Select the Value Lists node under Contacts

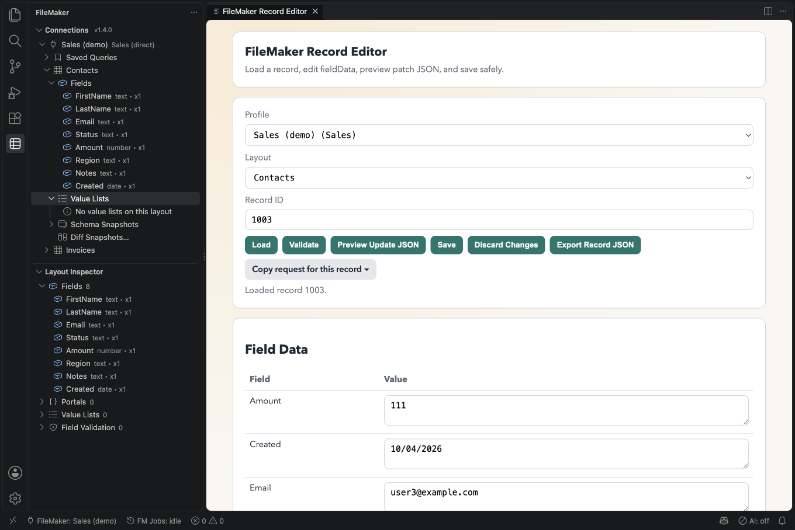[115, 198]
